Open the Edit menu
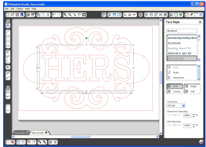The height and width of the screenshot is (147, 206). click(x=12, y=9)
